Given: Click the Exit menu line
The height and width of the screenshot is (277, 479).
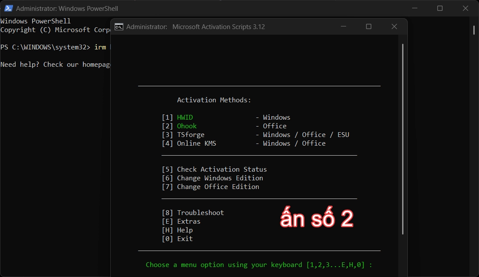Looking at the screenshot, I should pos(177,239).
